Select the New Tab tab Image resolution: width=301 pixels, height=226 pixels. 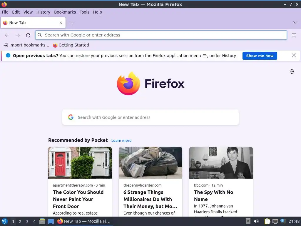[x=33, y=23]
